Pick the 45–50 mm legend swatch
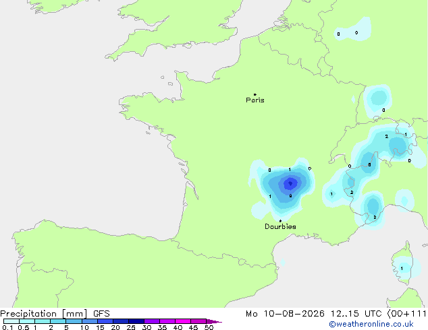428x330 pixels. (x=198, y=321)
